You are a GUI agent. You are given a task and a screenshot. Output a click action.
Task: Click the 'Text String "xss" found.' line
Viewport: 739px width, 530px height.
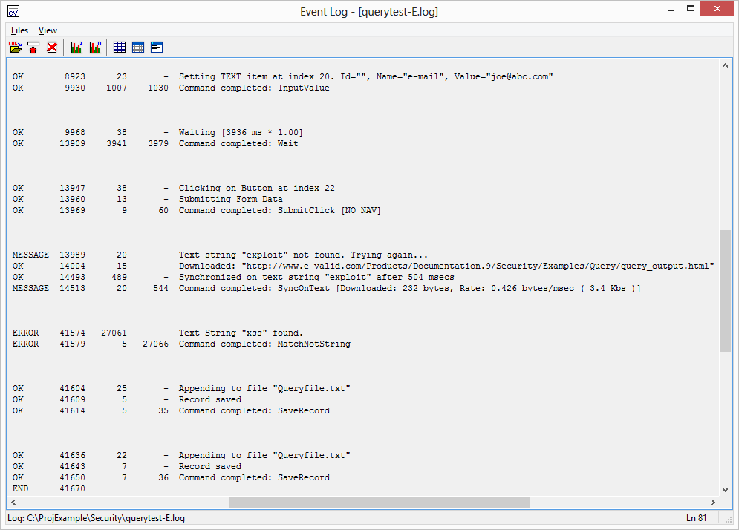[x=241, y=333]
